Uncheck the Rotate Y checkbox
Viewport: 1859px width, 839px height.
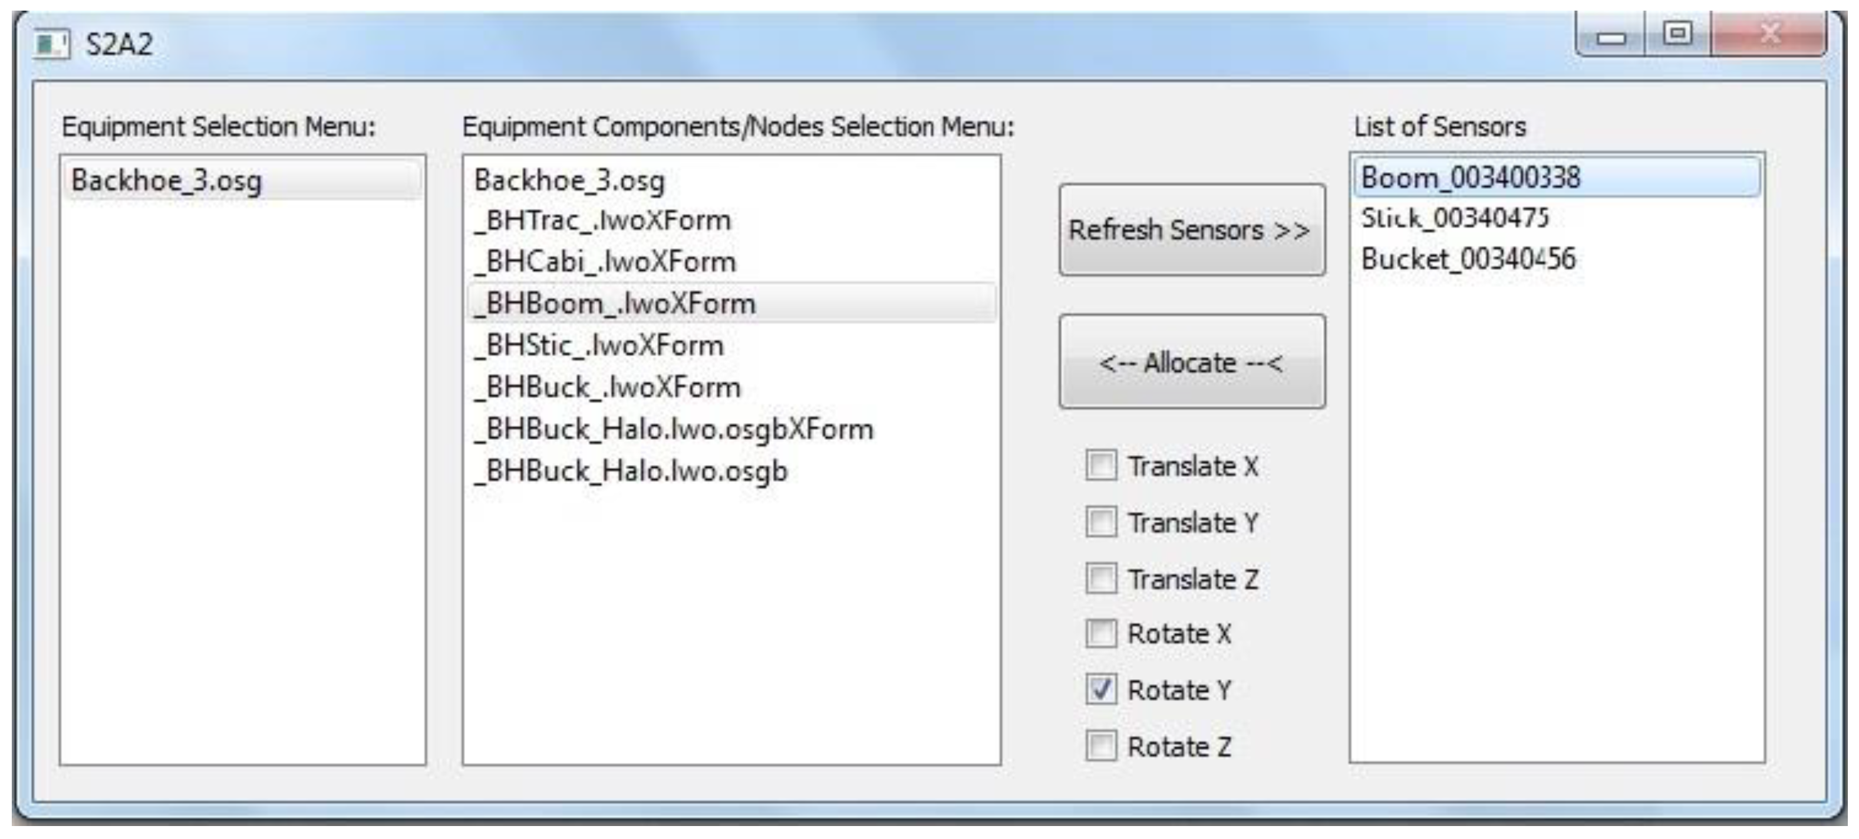(1101, 690)
